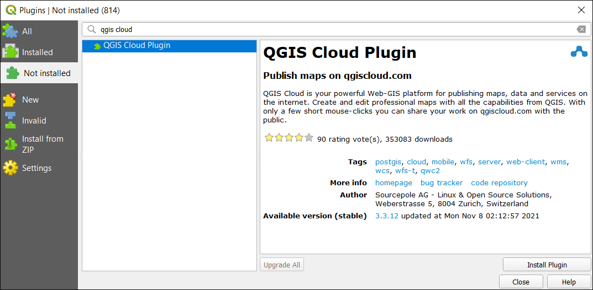Viewport: 593px width, 290px height.
Task: Click the '90 rating vote(s), 353083 downloads' text
Action: pyautogui.click(x=385, y=139)
